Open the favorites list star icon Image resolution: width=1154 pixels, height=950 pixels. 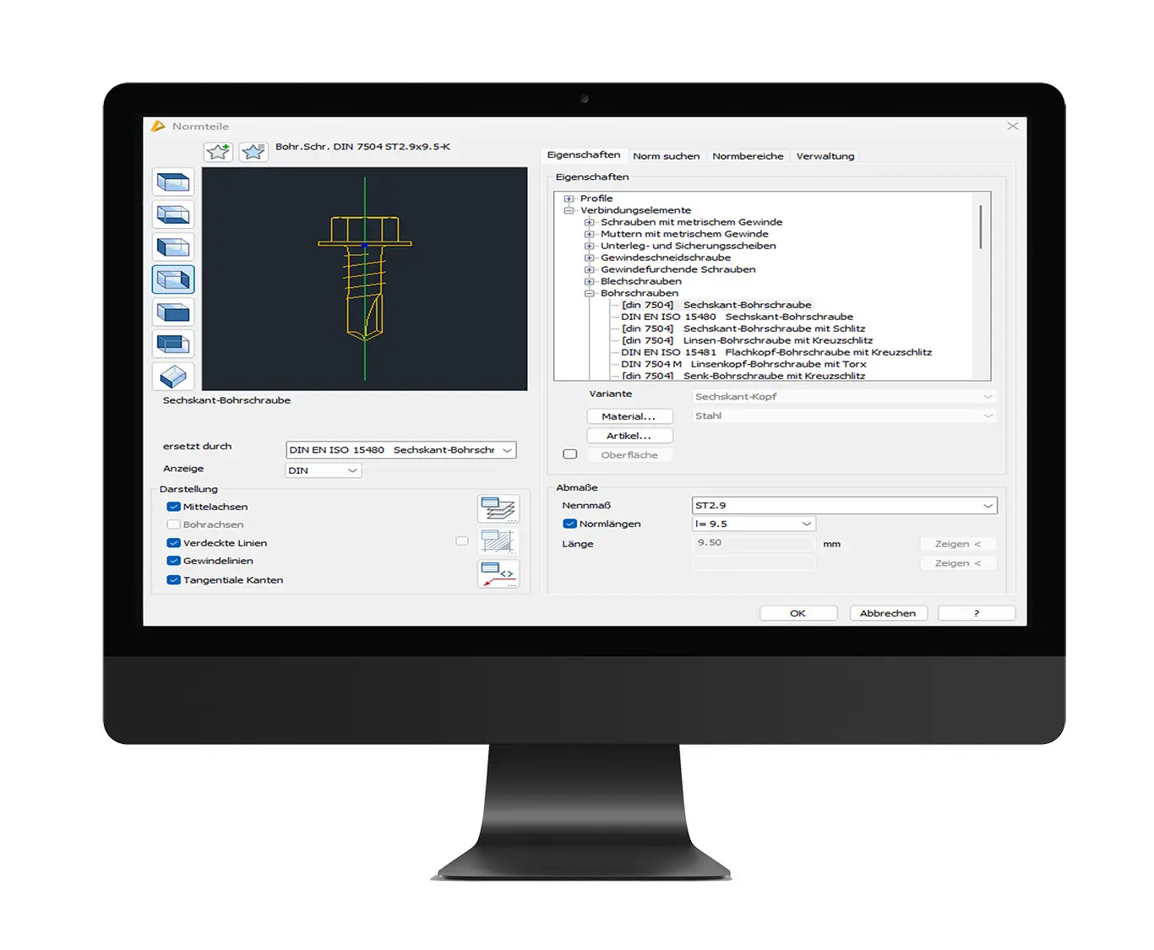[x=253, y=152]
